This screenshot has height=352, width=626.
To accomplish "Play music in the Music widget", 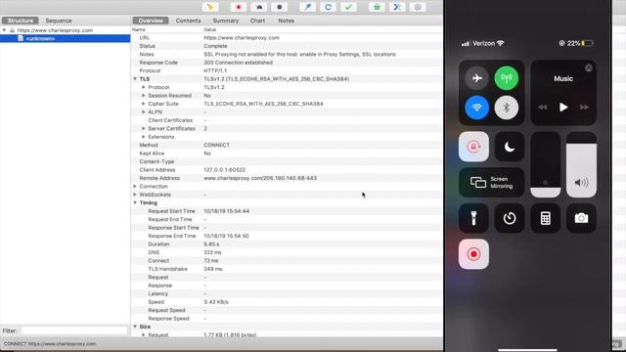I will click(x=563, y=107).
